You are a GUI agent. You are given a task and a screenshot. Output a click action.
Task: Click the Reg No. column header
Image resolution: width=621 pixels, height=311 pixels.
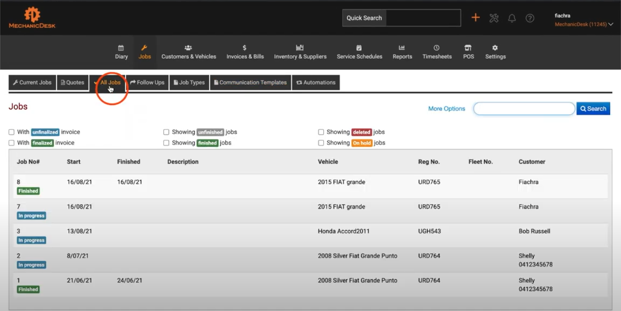[429, 162]
